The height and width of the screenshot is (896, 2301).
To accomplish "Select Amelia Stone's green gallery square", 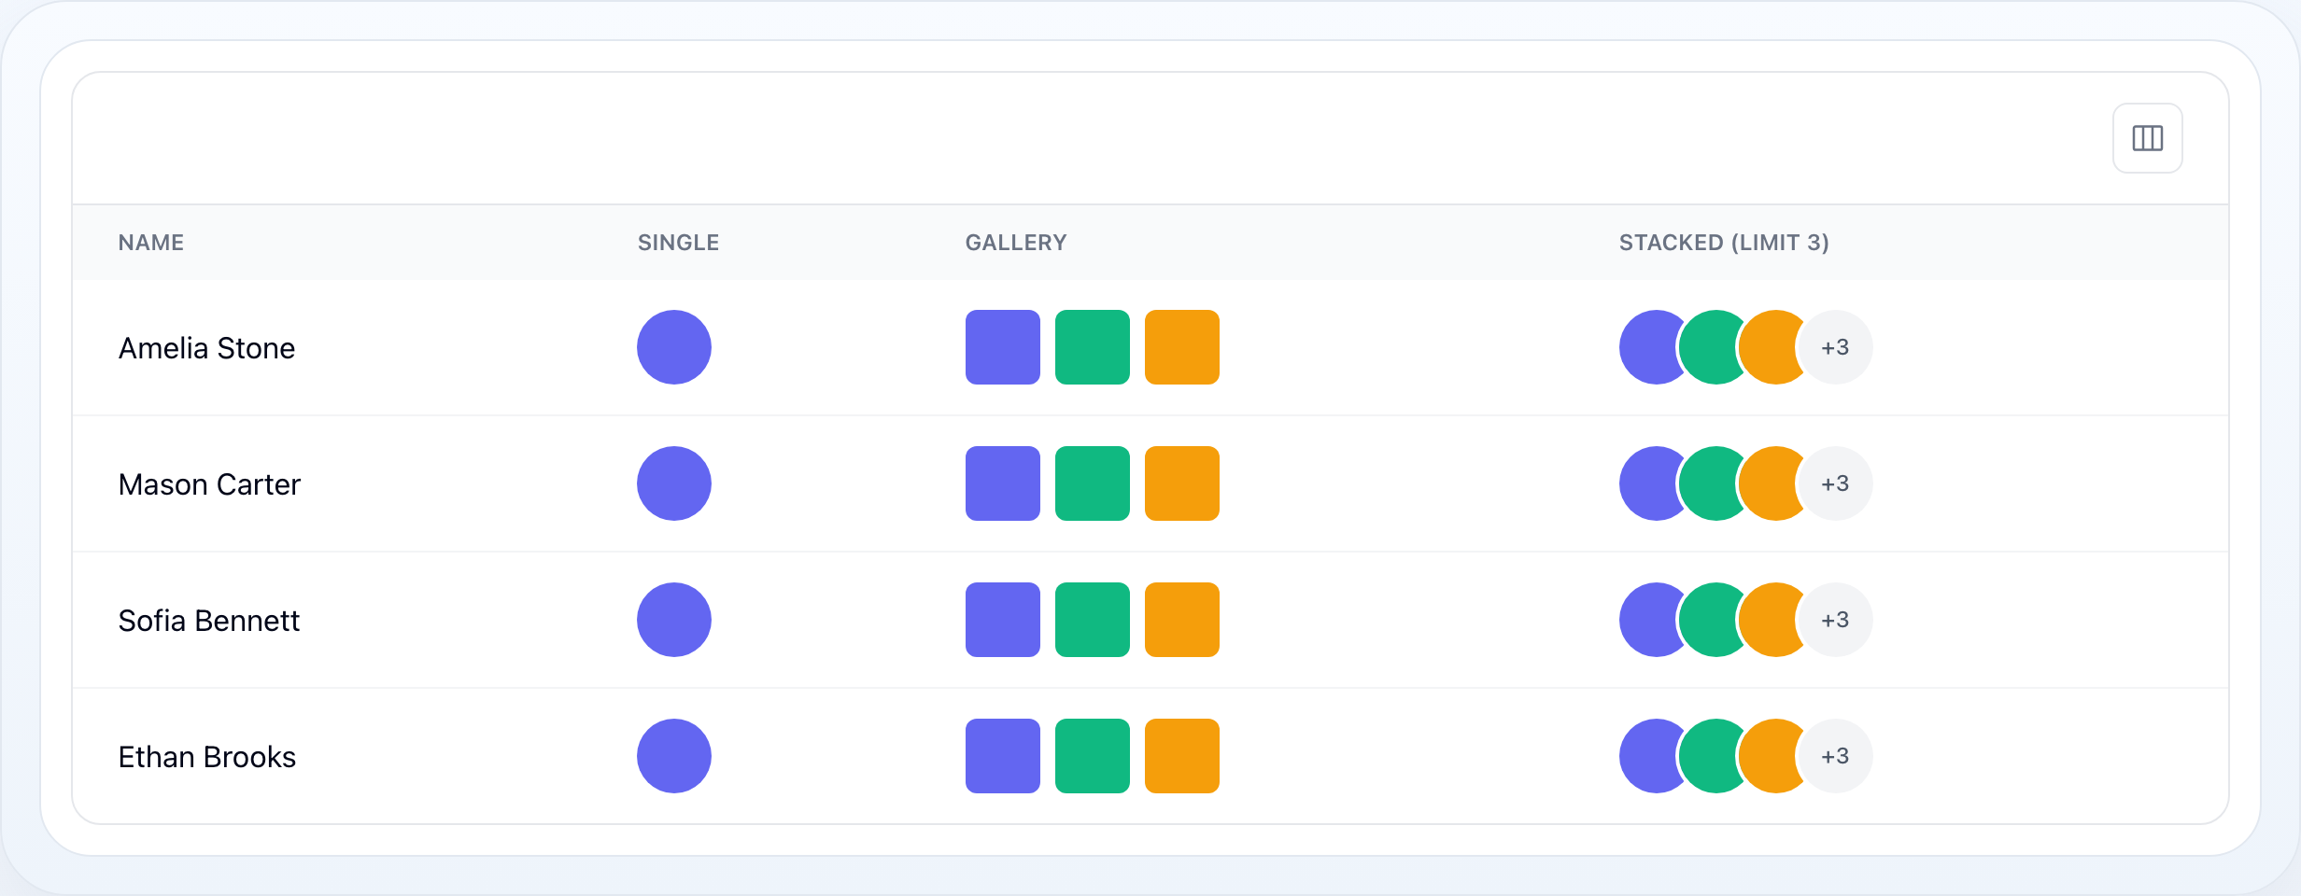I will pos(1093,347).
